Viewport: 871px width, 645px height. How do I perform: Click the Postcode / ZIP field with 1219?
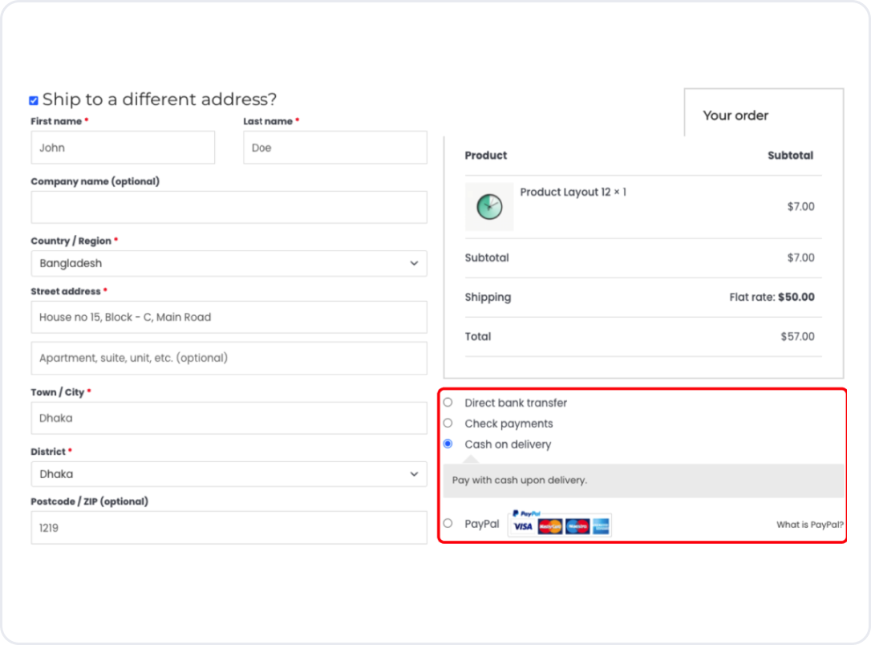[x=229, y=528]
